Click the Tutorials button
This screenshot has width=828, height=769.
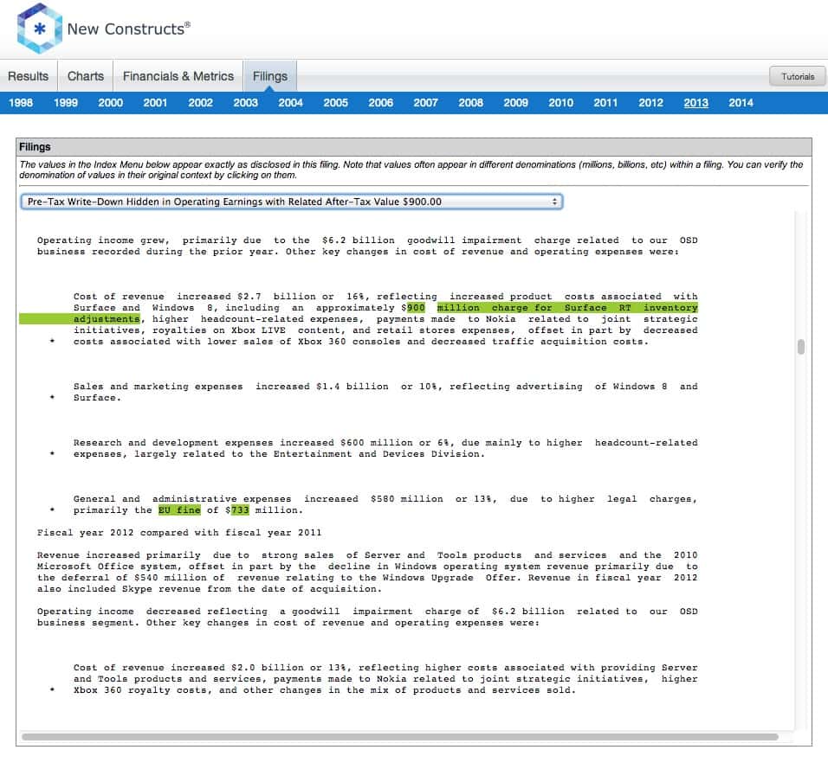pos(798,76)
